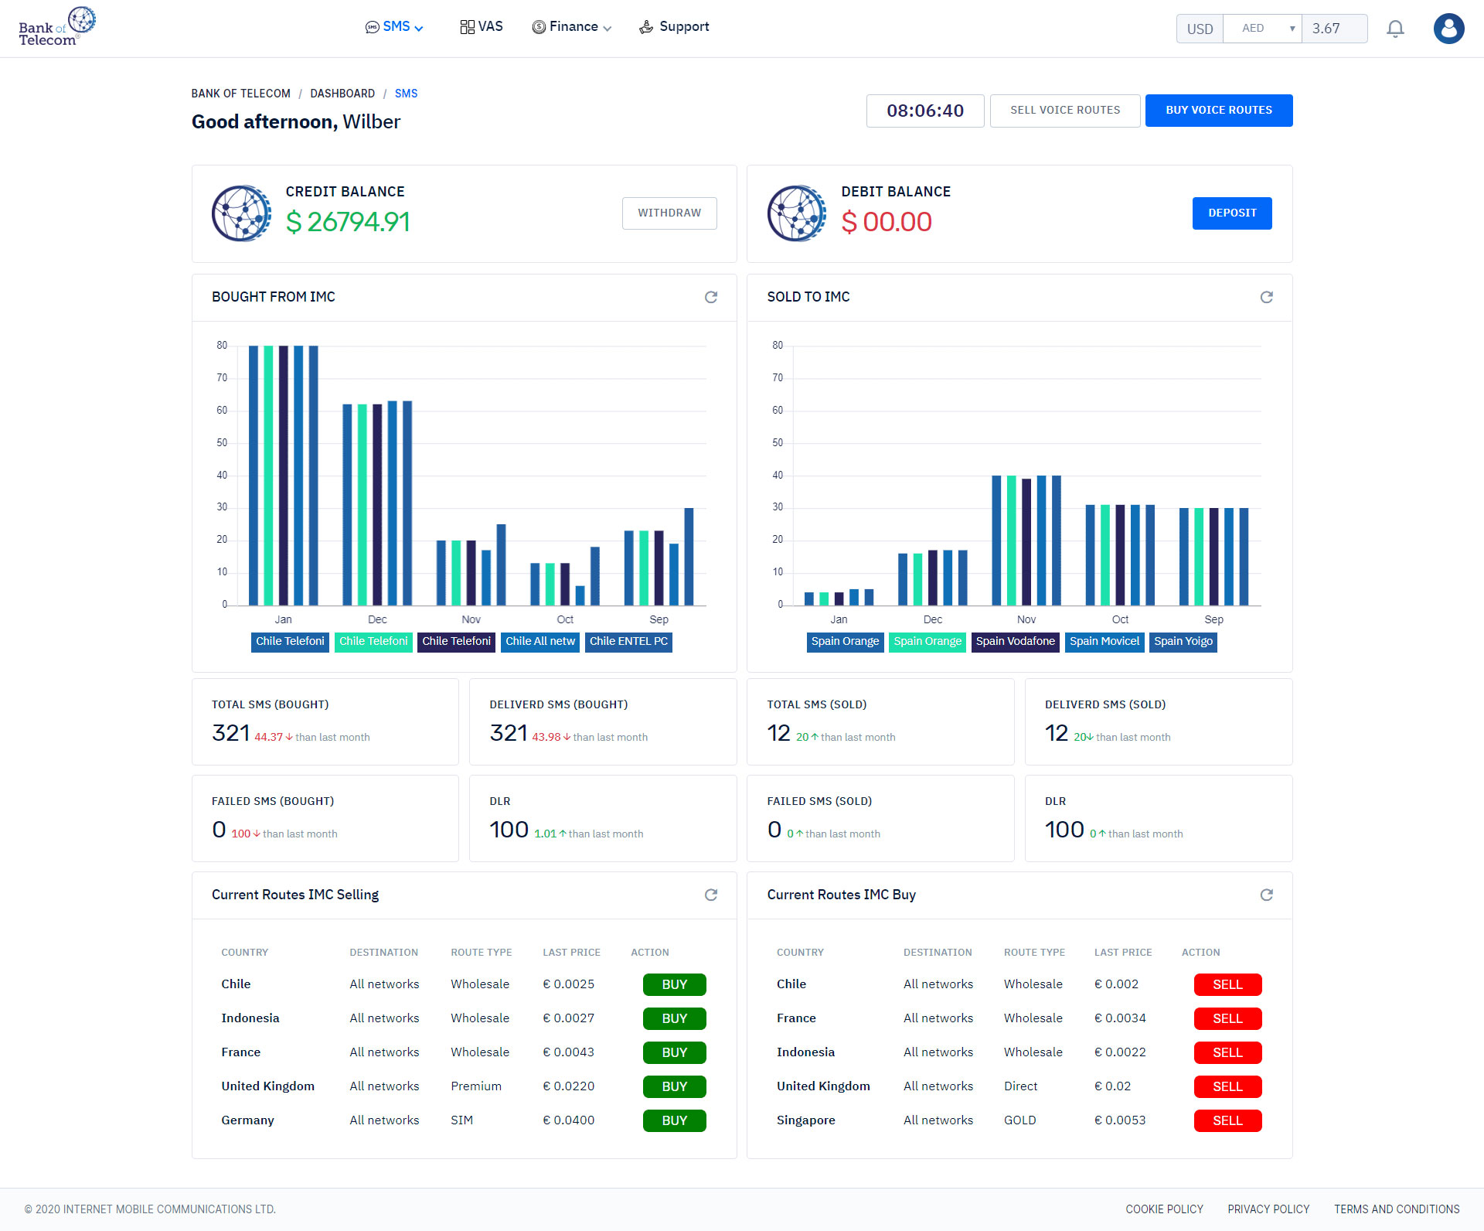Toggle Chile All networks legend series
This screenshot has width=1484, height=1231.
click(540, 642)
